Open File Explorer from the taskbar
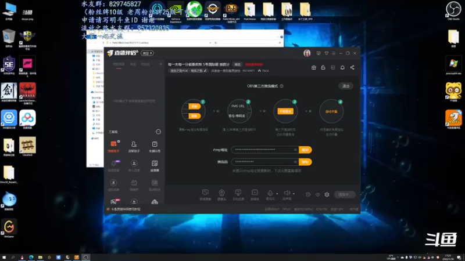Image resolution: width=465 pixels, height=261 pixels. (x=40, y=258)
